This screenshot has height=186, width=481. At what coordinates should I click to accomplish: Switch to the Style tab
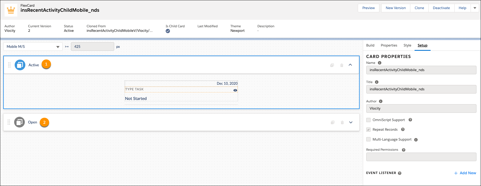tap(407, 45)
